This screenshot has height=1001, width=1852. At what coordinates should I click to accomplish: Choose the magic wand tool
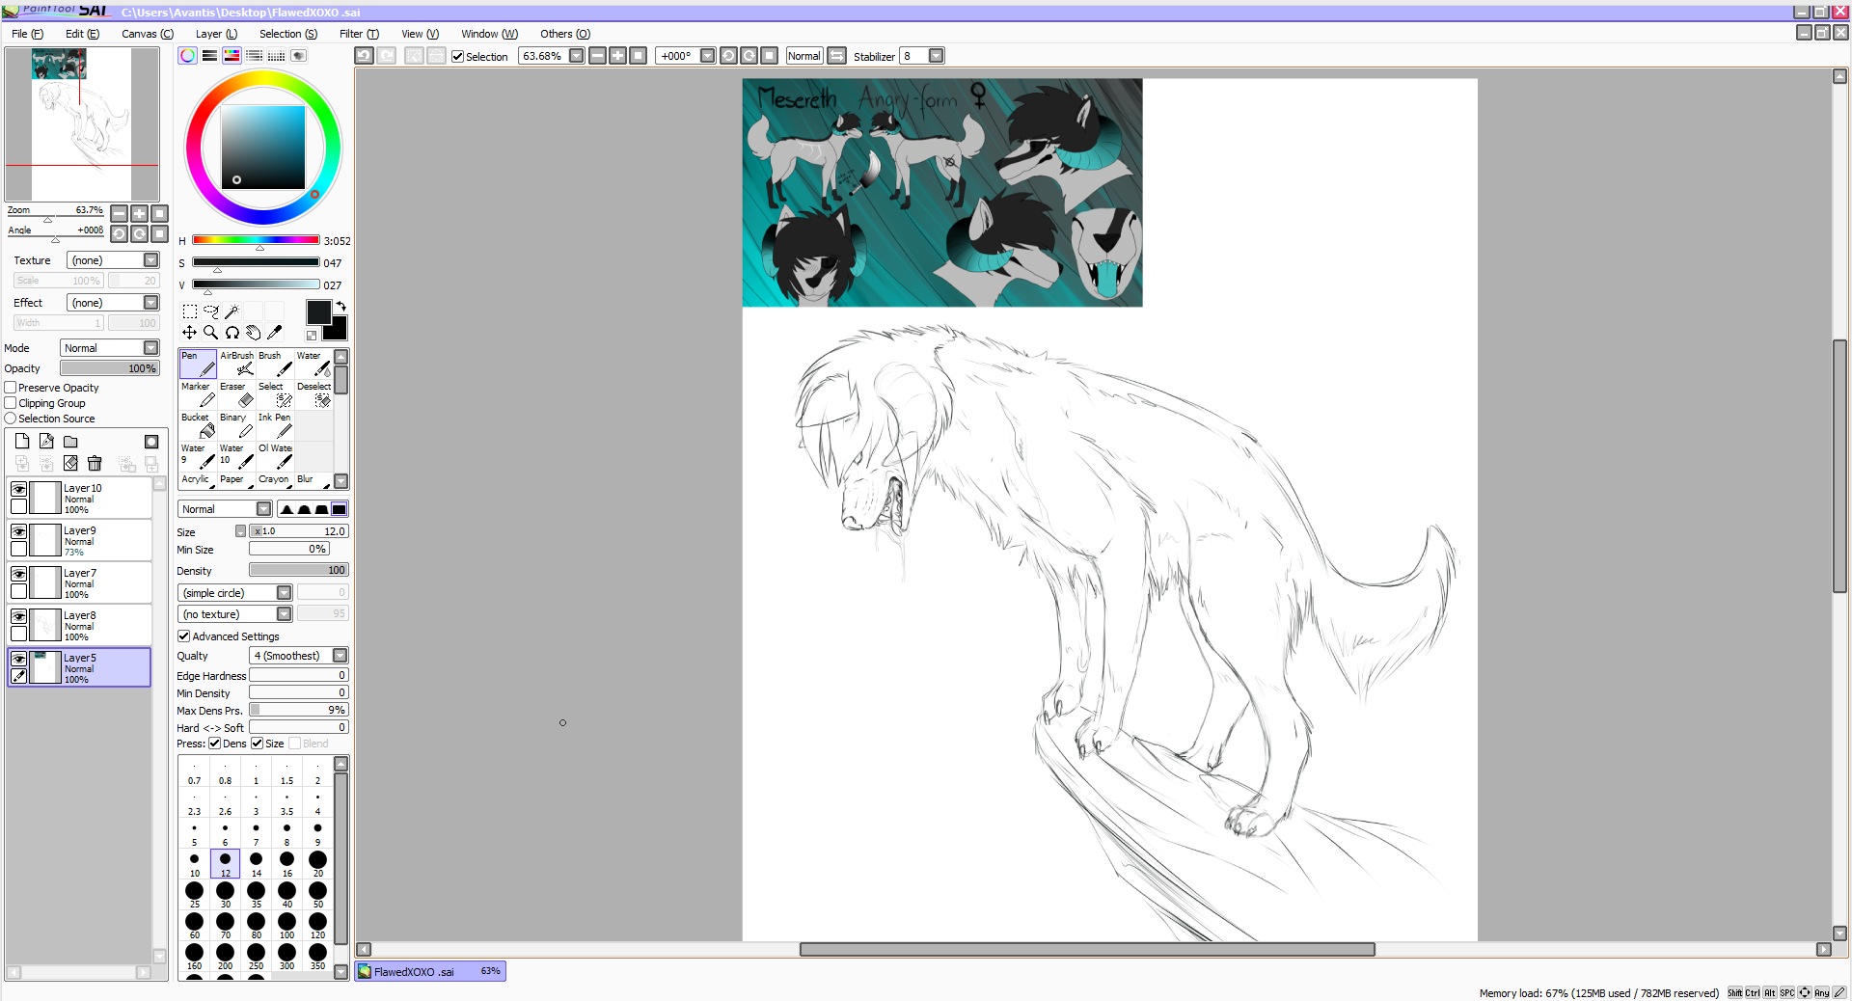click(x=232, y=311)
